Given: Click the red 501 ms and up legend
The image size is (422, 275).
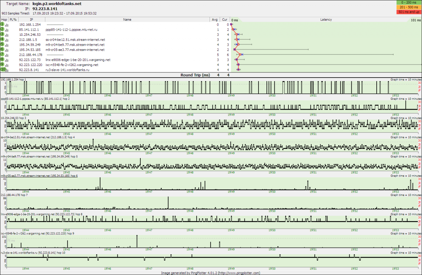Looking at the screenshot, I should pos(408,12).
